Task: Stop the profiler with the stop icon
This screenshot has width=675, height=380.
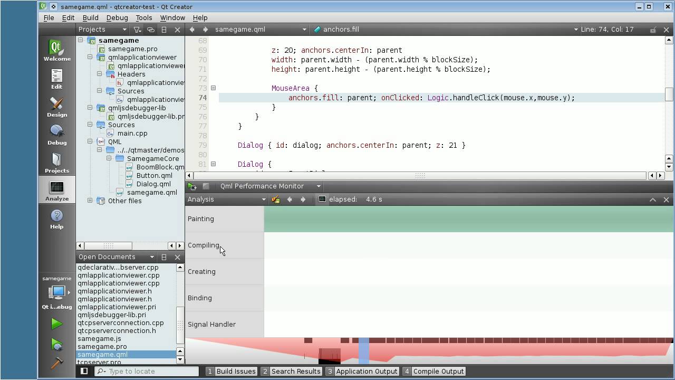Action: click(206, 186)
